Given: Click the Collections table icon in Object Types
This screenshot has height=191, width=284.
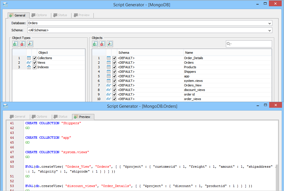Looking at the screenshot, I should click(x=29, y=58).
